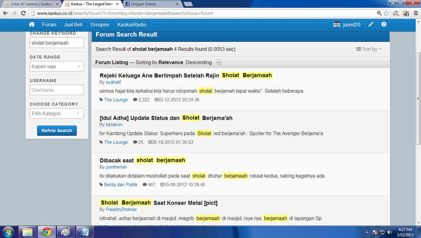
Task: Click the Show desktop strip
Action: point(419,232)
